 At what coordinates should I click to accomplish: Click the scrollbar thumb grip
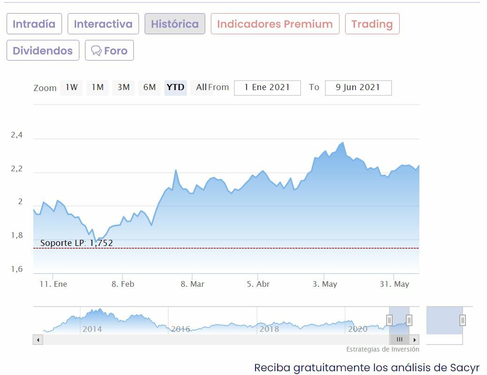(399, 339)
